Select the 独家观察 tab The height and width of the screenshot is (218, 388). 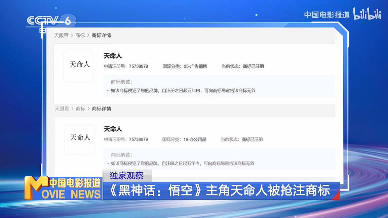[x=127, y=175]
